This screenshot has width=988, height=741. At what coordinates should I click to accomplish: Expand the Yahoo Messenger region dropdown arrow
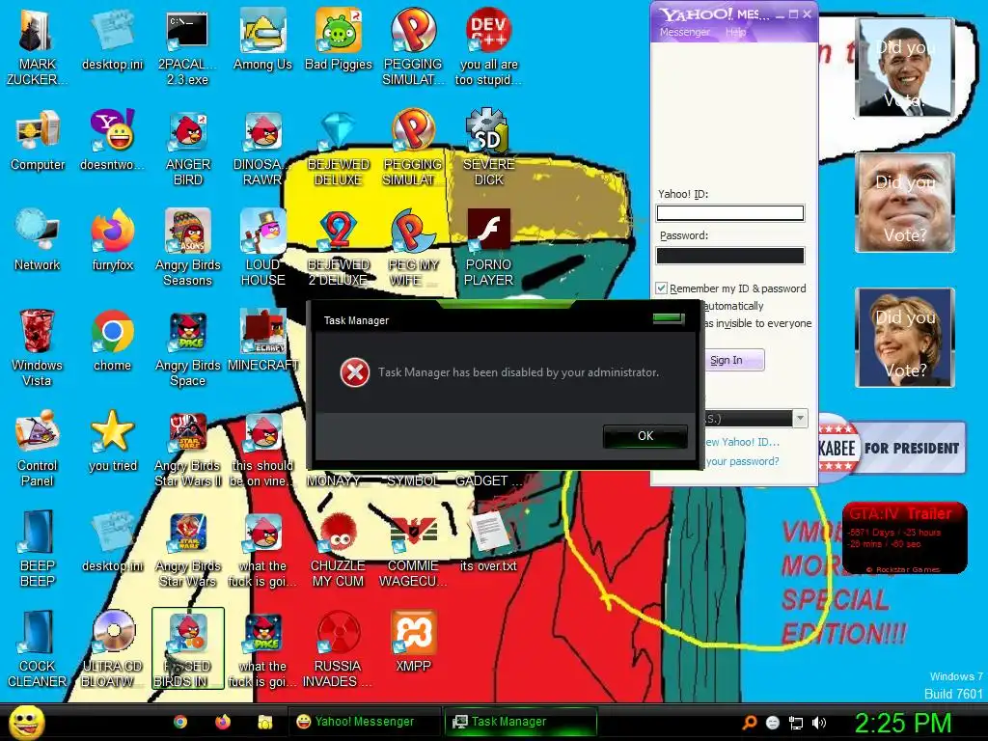point(800,418)
